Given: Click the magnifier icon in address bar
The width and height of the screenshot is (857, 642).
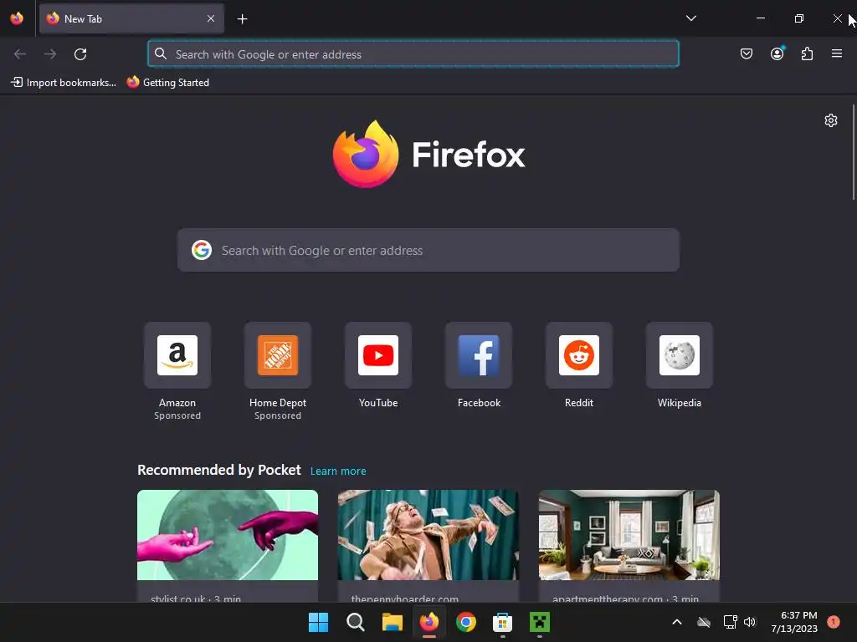Looking at the screenshot, I should (160, 53).
